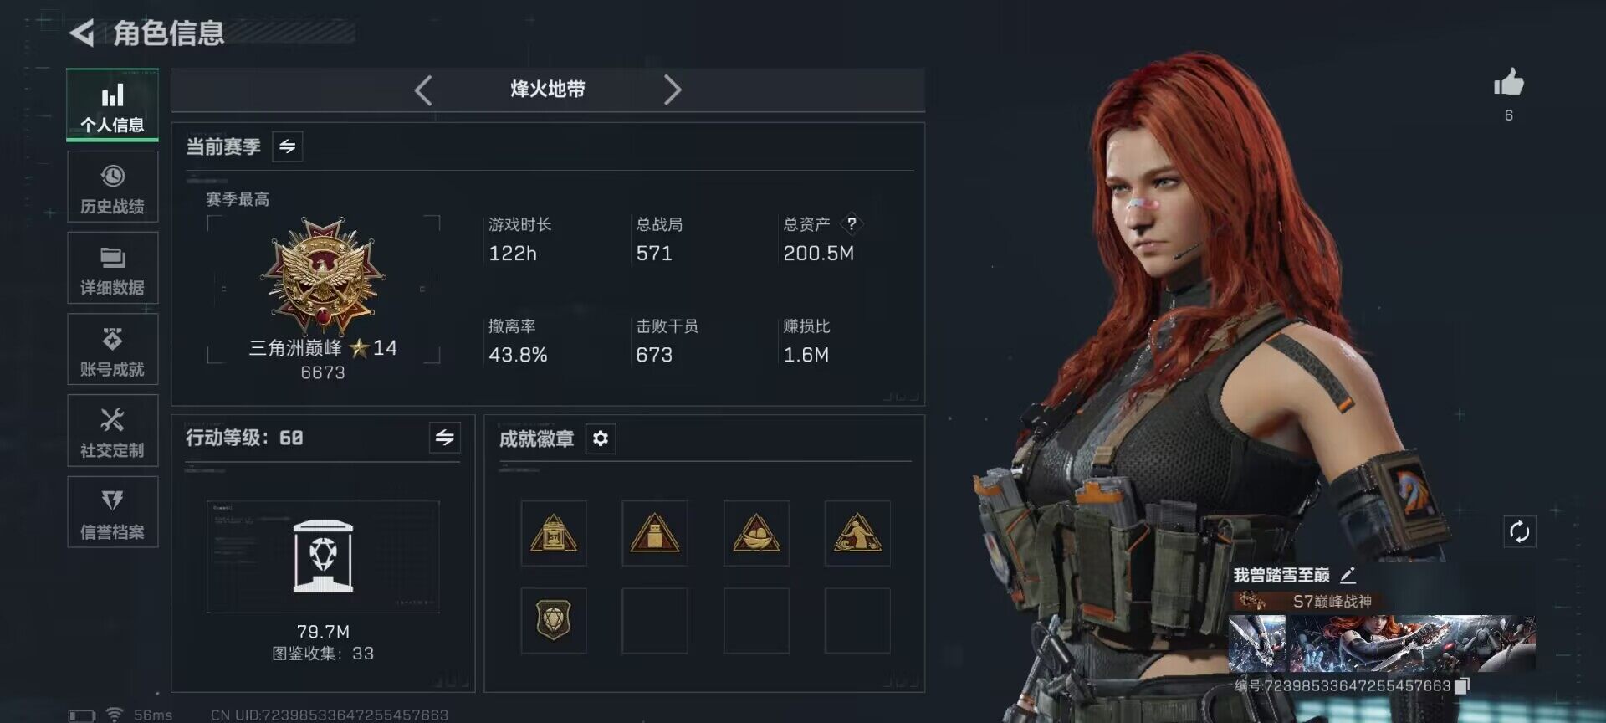Click the 总资产 question mark help icon
Screen dimensions: 1606x723
tap(852, 223)
